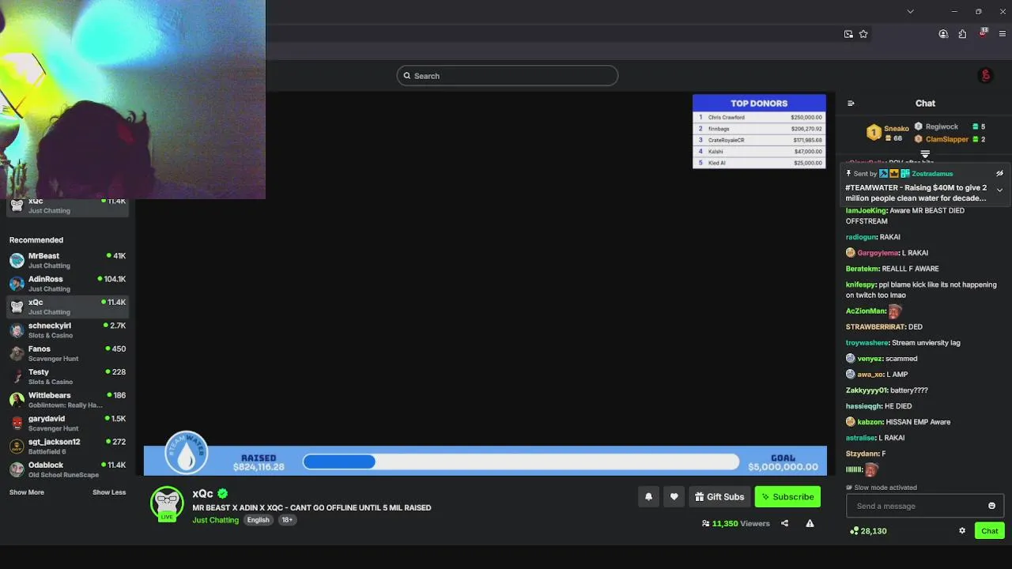Click the extension icon with 13 badge

pos(983,33)
